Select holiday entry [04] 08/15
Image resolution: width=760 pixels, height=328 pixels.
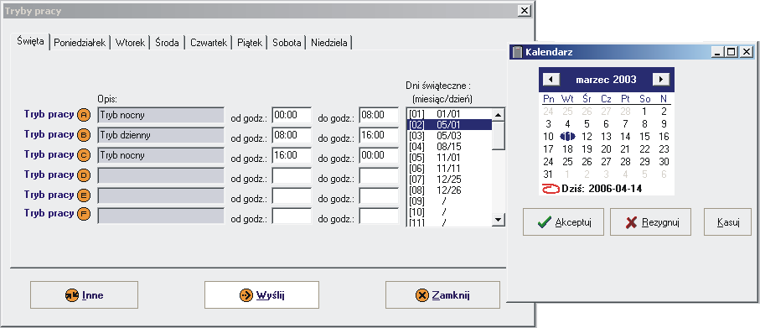tap(449, 147)
